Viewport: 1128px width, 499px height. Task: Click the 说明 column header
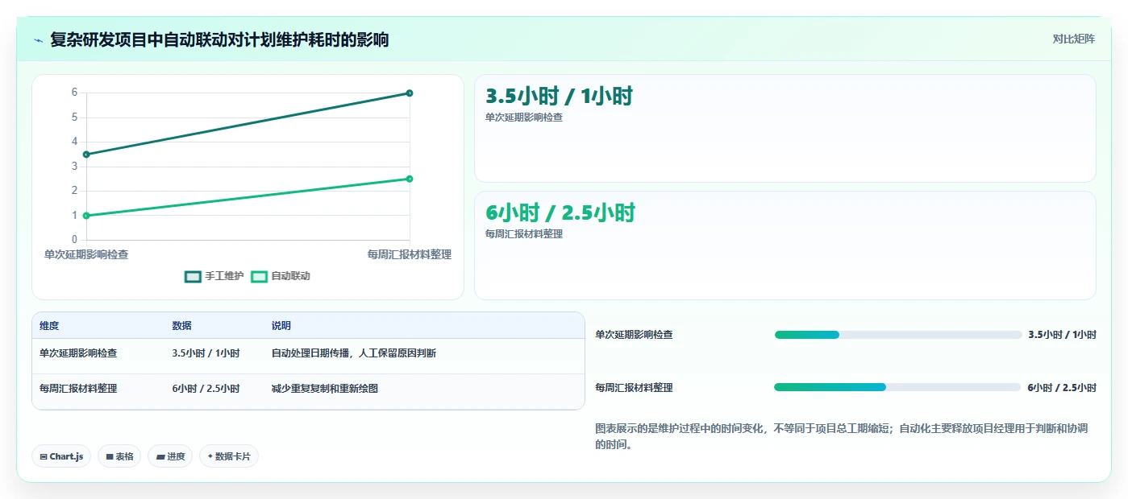tap(281, 326)
